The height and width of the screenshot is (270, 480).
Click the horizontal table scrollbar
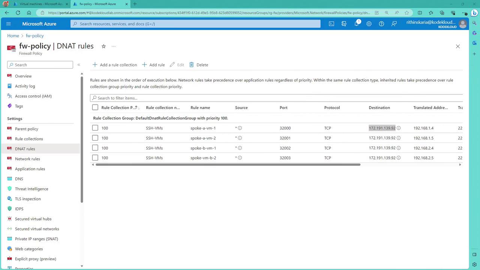[x=228, y=165]
